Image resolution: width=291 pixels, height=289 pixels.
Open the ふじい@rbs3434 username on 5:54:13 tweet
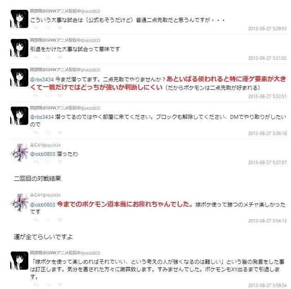tap(45, 195)
